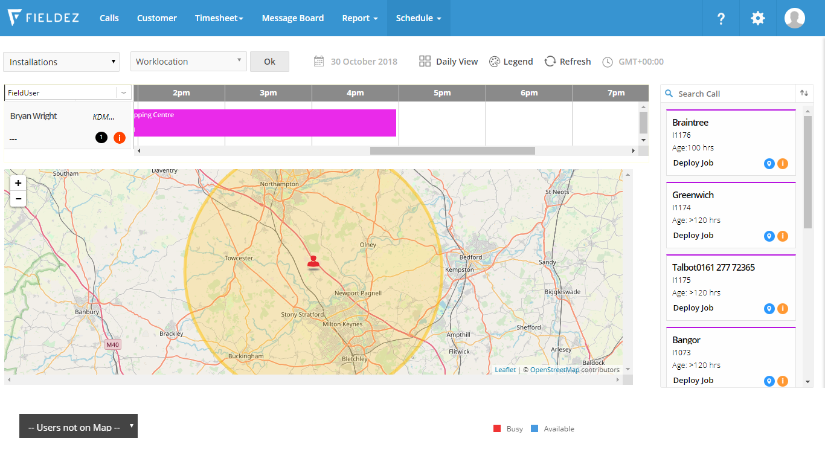This screenshot has height=464, width=825.
Task: Open the calendar beside 30 October 2018
Action: point(318,61)
